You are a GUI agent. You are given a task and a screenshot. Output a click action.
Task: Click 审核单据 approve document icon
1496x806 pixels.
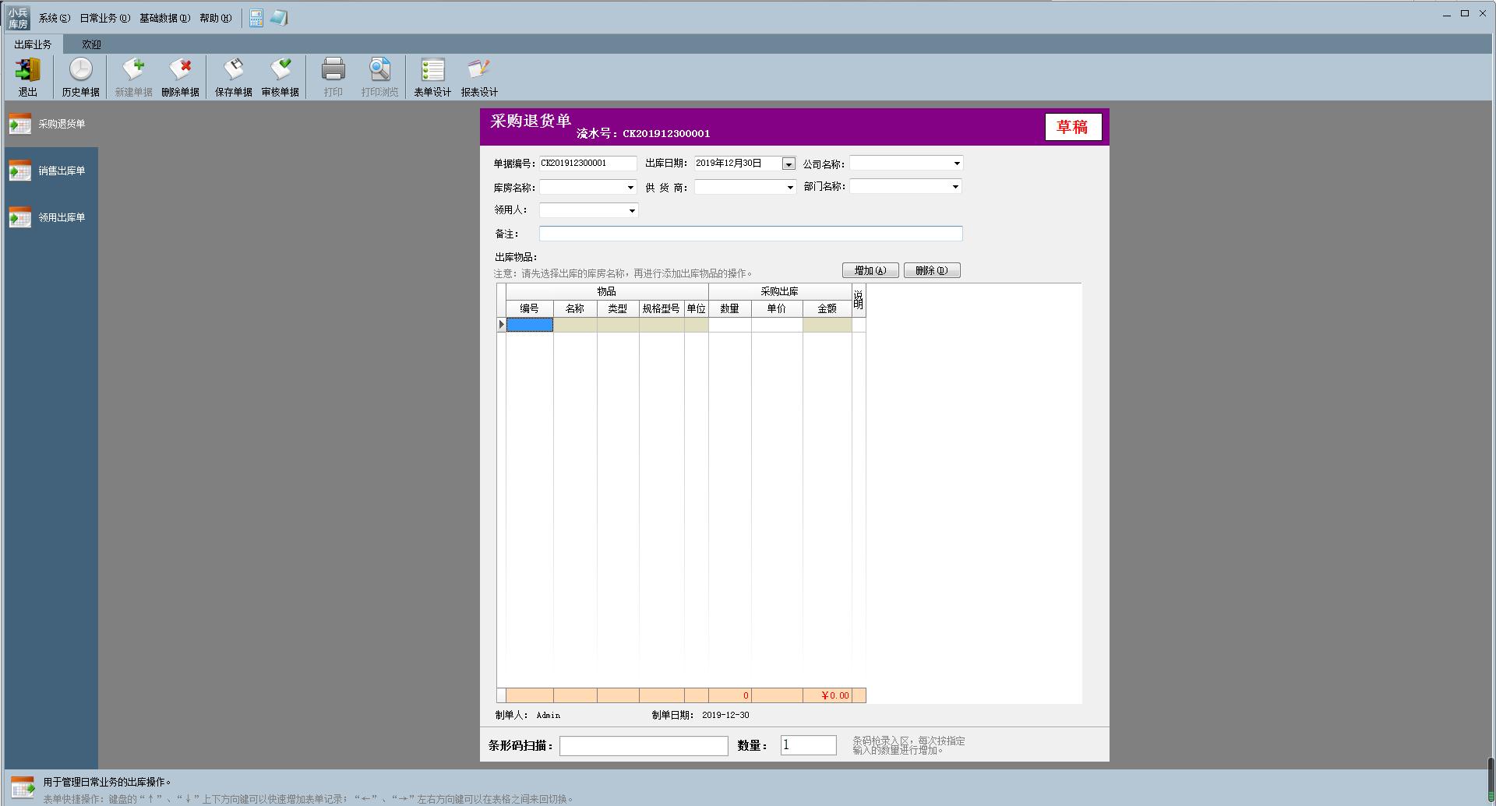point(280,77)
